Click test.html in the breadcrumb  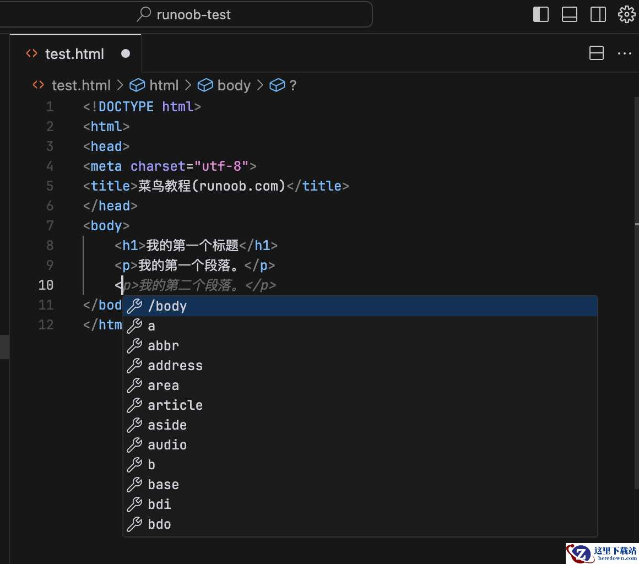click(x=81, y=85)
